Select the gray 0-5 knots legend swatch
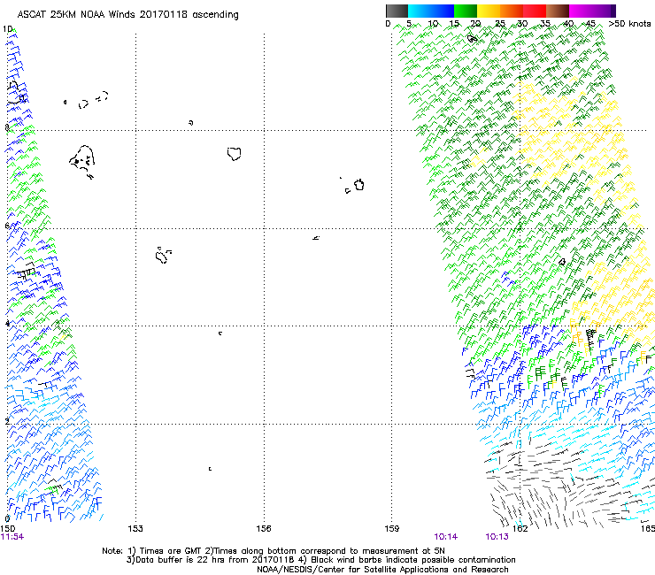The image size is (655, 575). pyautogui.click(x=397, y=11)
